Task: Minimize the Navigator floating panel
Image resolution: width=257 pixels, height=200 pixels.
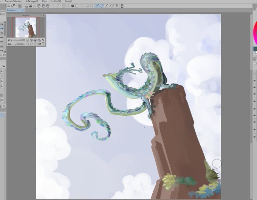Action: pyautogui.click(x=41, y=16)
